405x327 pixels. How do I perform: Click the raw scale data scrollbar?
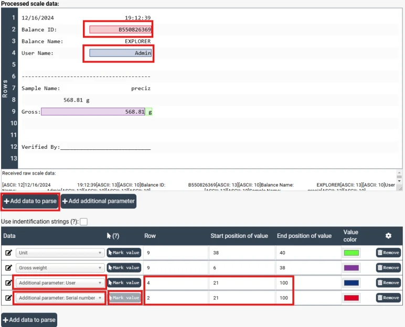pyautogui.click(x=399, y=177)
